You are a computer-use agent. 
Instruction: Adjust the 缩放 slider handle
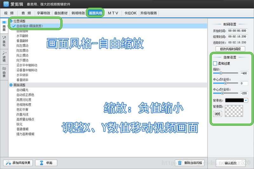pos(221,73)
